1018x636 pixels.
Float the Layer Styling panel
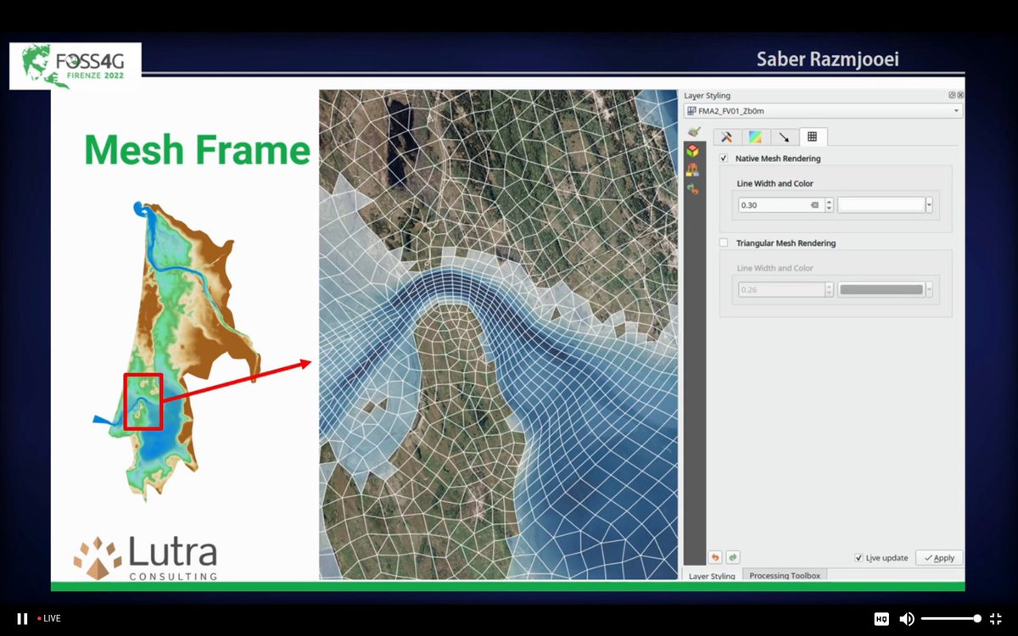coord(952,96)
